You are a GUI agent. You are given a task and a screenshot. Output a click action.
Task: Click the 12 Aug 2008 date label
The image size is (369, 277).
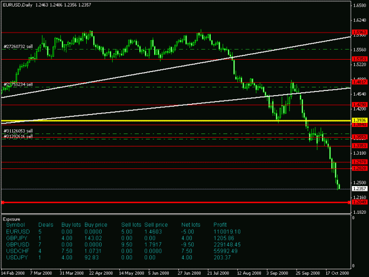249,273
